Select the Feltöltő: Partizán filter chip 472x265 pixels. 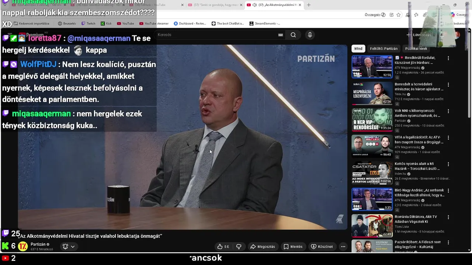pyautogui.click(x=384, y=49)
